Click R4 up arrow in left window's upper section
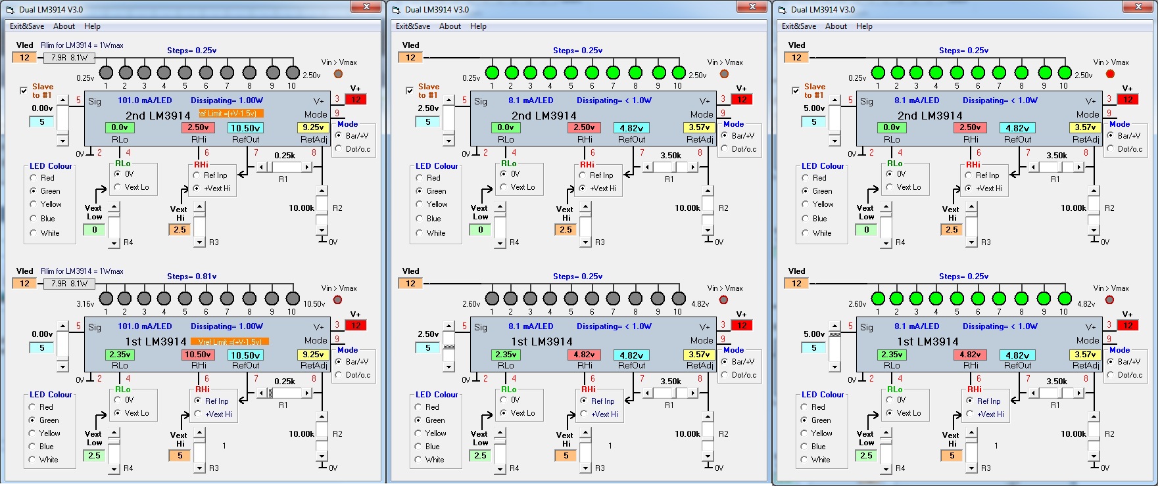Viewport: 1160px width, 486px height. pyautogui.click(x=114, y=207)
